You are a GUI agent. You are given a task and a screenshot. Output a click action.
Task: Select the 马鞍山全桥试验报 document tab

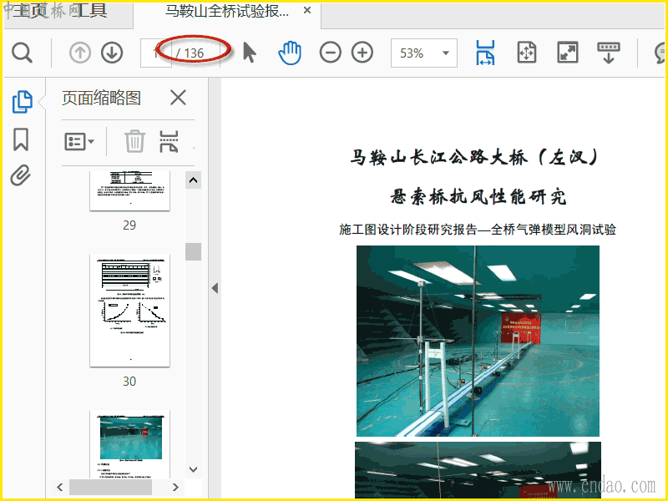(226, 11)
